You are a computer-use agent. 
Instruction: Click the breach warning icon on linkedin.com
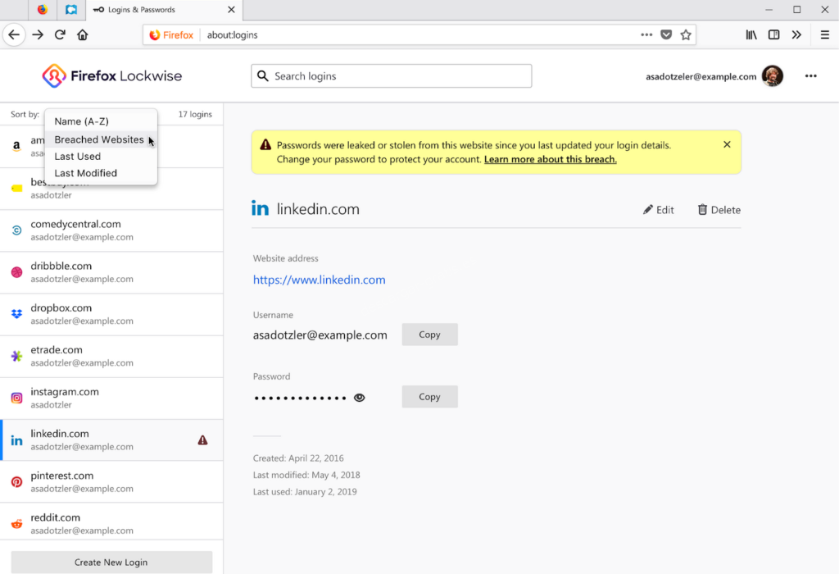click(203, 440)
